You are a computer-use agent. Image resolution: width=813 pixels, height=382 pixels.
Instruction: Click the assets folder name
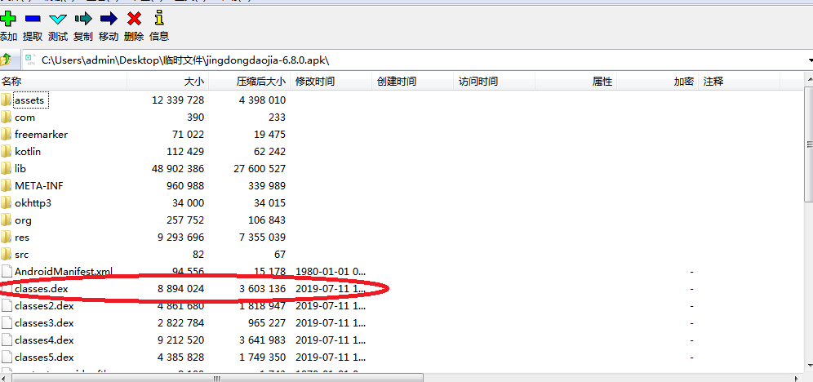pos(30,100)
